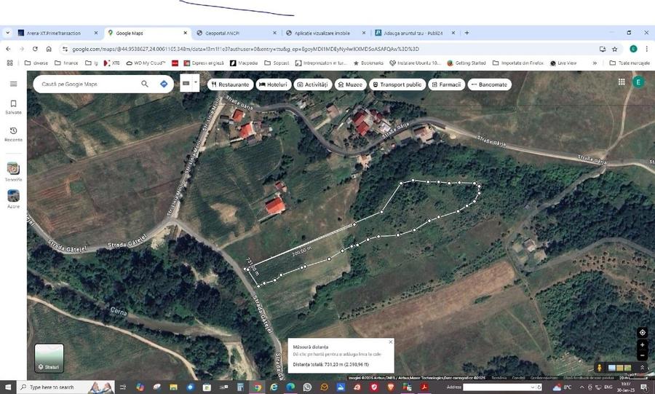Switch to the Arena-XT PrimeTransaction tab
The image size is (655, 394).
coord(57,33)
